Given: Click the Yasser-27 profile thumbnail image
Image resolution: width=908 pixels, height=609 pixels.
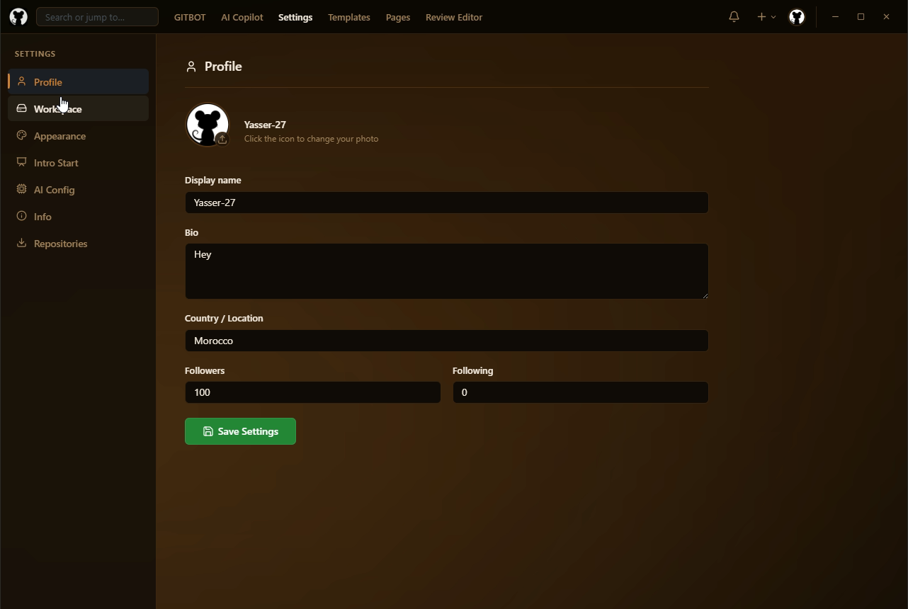Looking at the screenshot, I should pos(208,124).
